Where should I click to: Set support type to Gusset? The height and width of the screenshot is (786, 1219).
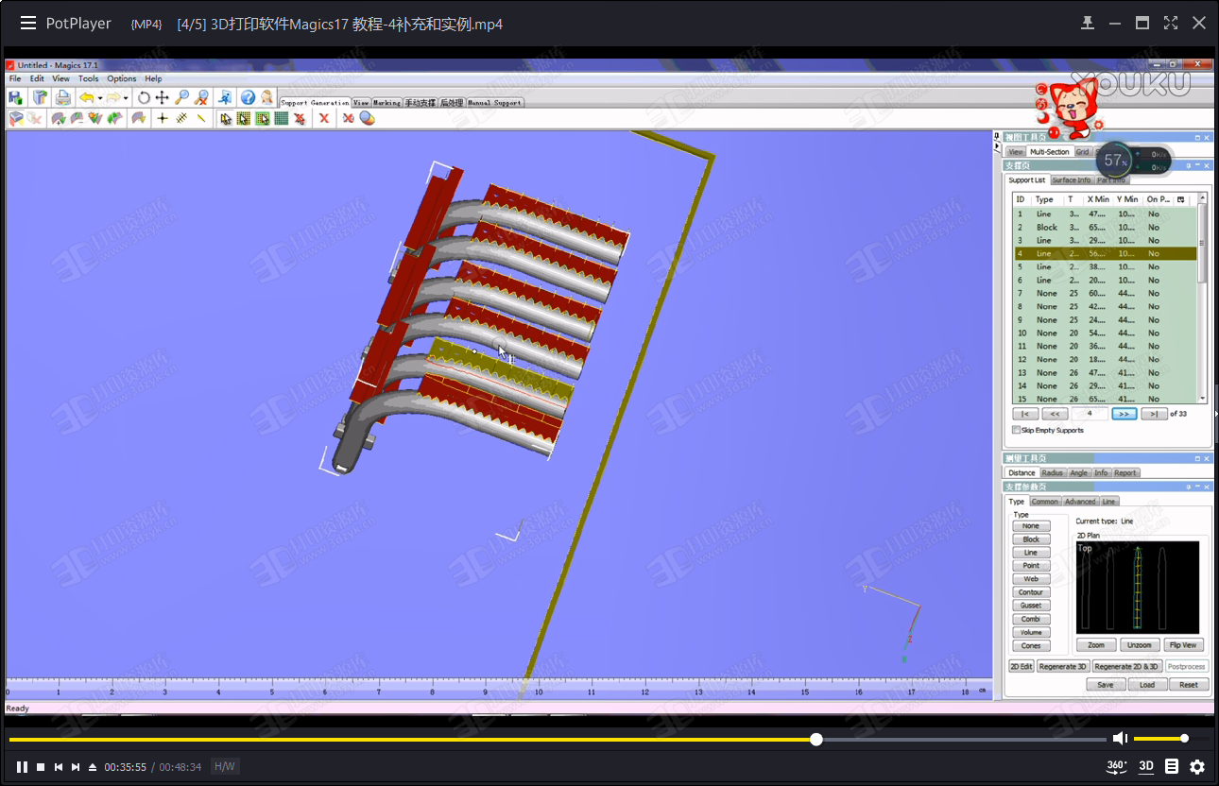(x=1031, y=606)
